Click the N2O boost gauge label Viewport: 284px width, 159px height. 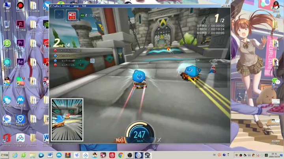pos(120,140)
